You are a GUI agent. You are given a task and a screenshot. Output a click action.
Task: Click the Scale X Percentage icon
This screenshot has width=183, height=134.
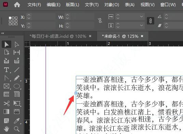[x=111, y=17]
